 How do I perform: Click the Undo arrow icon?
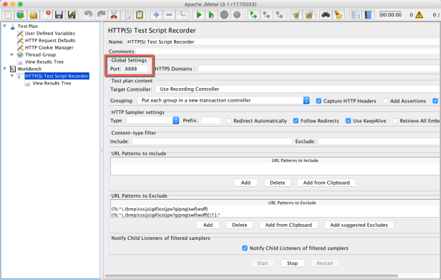[x=88, y=14]
